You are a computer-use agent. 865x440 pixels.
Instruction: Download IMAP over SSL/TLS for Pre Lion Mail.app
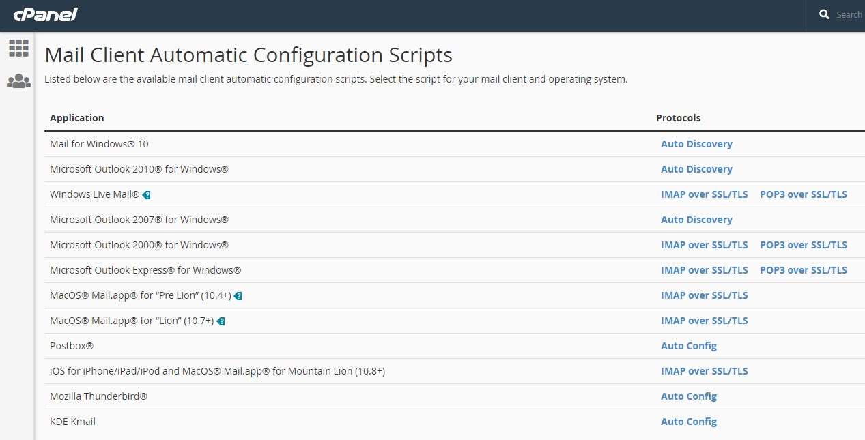[x=705, y=295]
